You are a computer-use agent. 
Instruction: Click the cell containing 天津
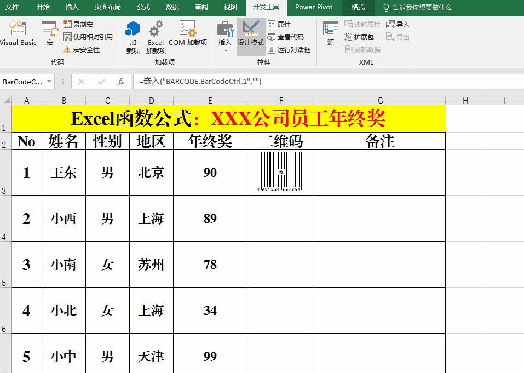pyautogui.click(x=151, y=354)
